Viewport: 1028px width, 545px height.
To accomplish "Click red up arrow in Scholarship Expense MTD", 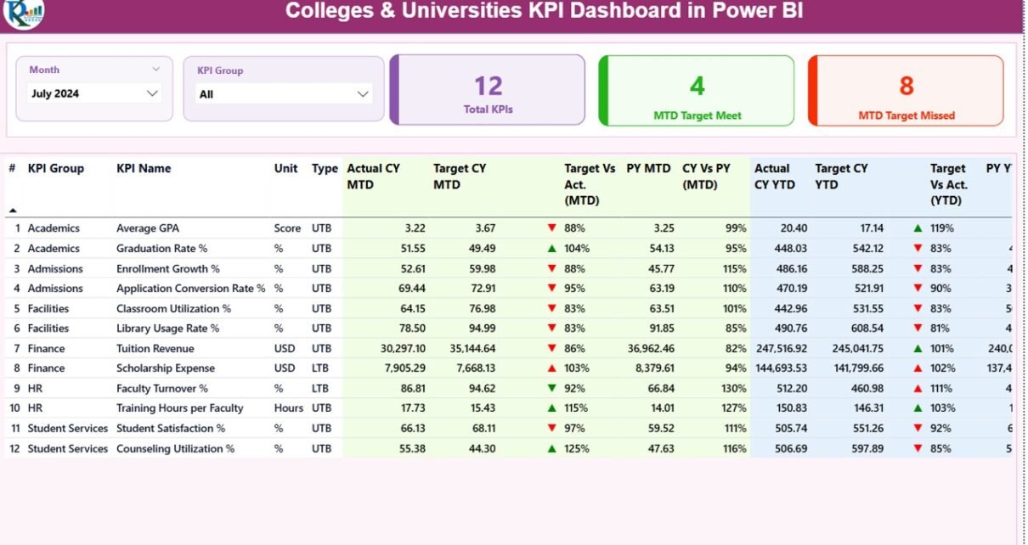I will point(552,368).
